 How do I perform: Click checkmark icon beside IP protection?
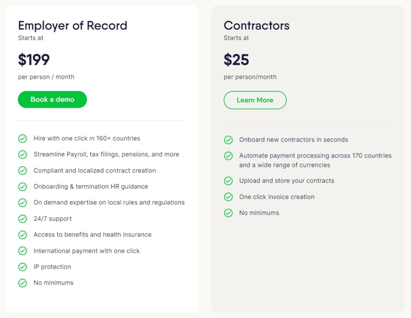tap(22, 267)
